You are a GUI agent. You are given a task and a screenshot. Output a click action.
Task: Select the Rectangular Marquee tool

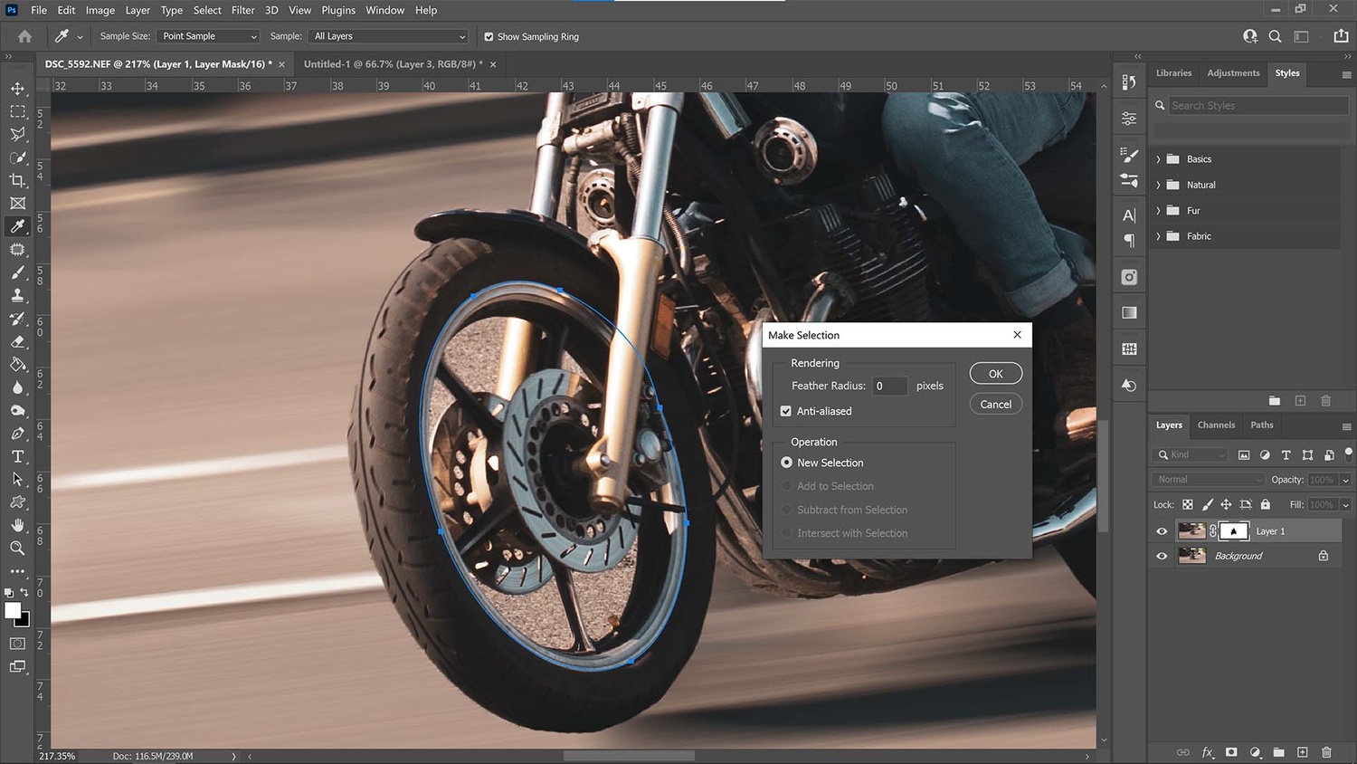[x=17, y=111]
